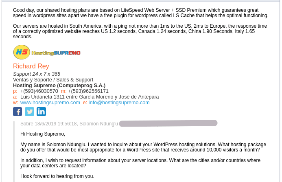Open the Facebook icon in signature
282x182 pixels.
point(17,112)
